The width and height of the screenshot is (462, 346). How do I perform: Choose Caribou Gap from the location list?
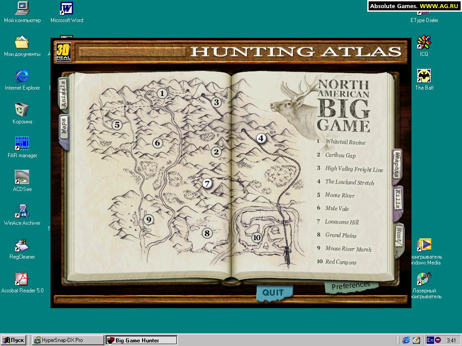(x=340, y=155)
